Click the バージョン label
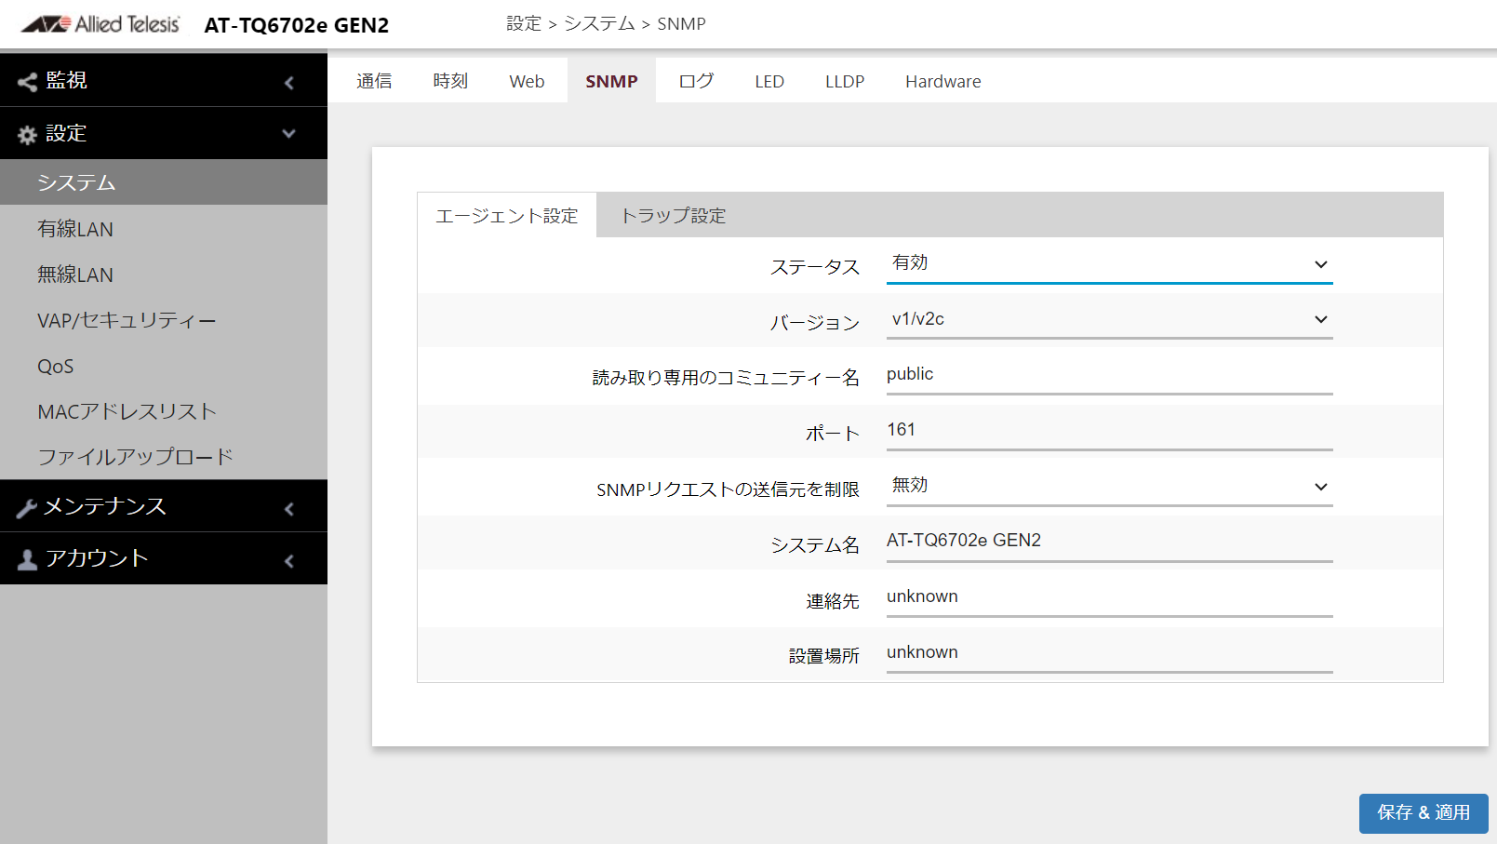Screen dimensions: 1497x844 tap(815, 323)
